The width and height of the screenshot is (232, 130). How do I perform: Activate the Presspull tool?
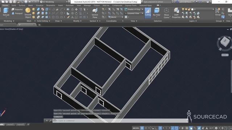[17, 13]
